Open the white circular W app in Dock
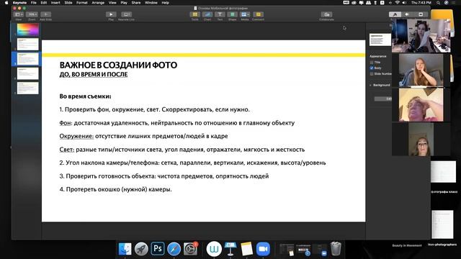 (214, 249)
